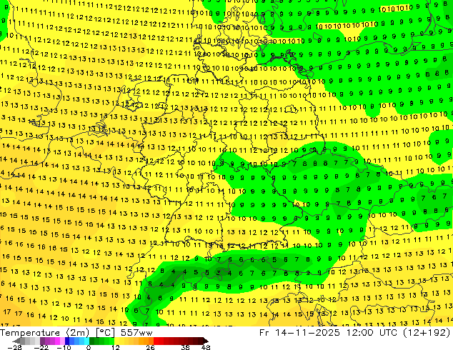The width and height of the screenshot is (453, 350).
Task: Click the "-10" legend scale label
Action: pyautogui.click(x=64, y=347)
